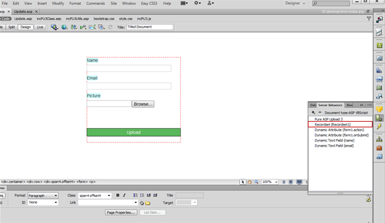385x223 pixels.
Task: Select Recordset (Recordset1) in Server Behaviors
Action: click(x=341, y=125)
